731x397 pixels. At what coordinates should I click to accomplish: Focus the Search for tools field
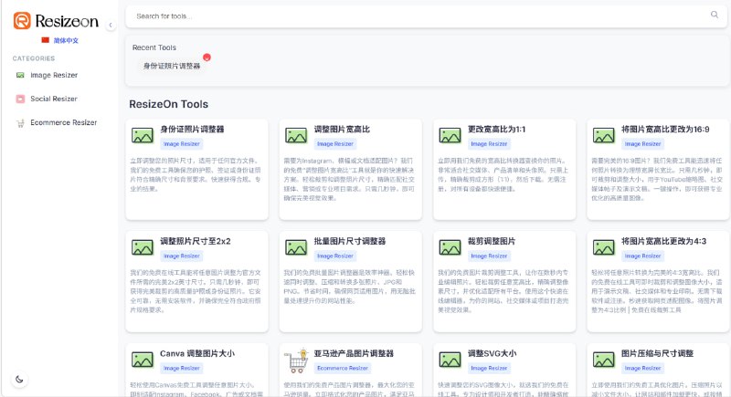pos(426,16)
